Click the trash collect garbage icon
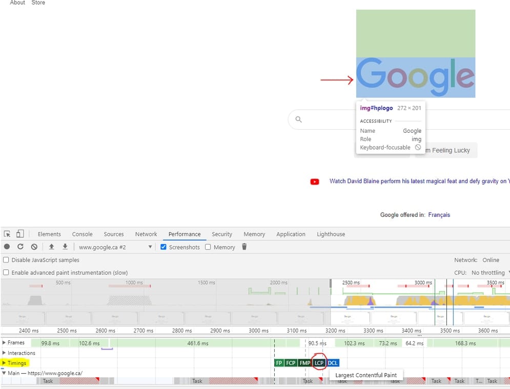The width and height of the screenshot is (510, 389). (x=244, y=247)
